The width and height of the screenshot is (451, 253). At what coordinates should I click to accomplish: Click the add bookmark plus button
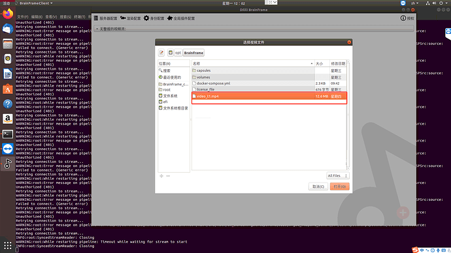pos(161,176)
